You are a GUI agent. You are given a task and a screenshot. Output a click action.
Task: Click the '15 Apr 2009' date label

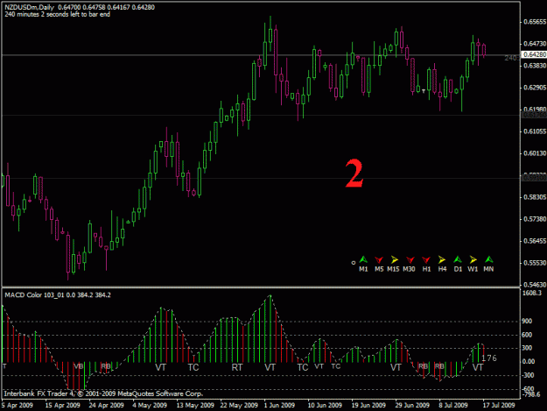pyautogui.click(x=62, y=405)
